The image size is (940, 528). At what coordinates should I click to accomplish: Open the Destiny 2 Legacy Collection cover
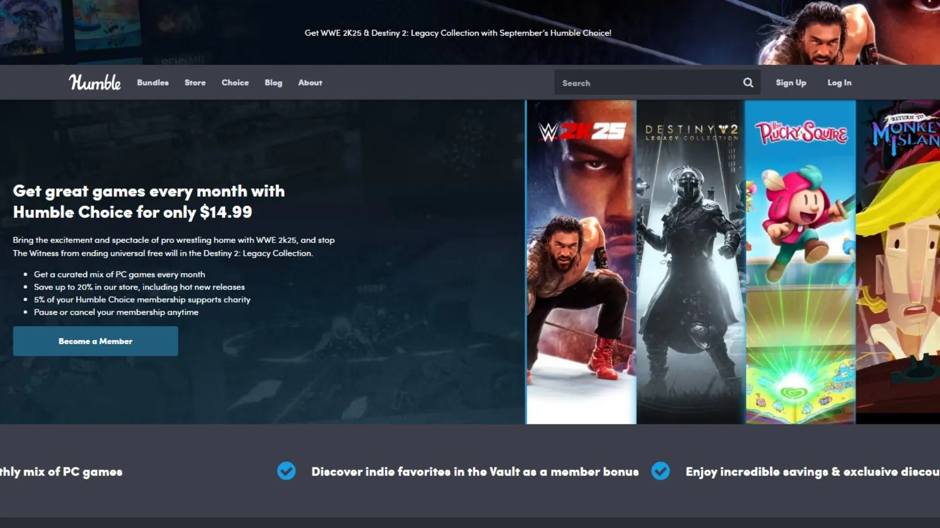pos(690,262)
